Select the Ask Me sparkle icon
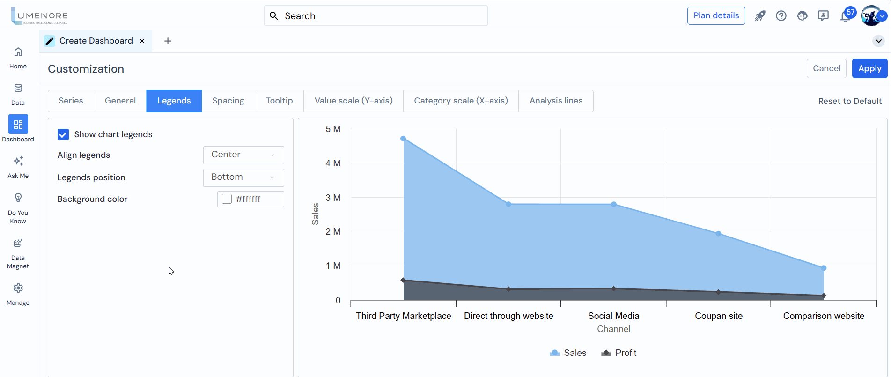 [x=18, y=162]
